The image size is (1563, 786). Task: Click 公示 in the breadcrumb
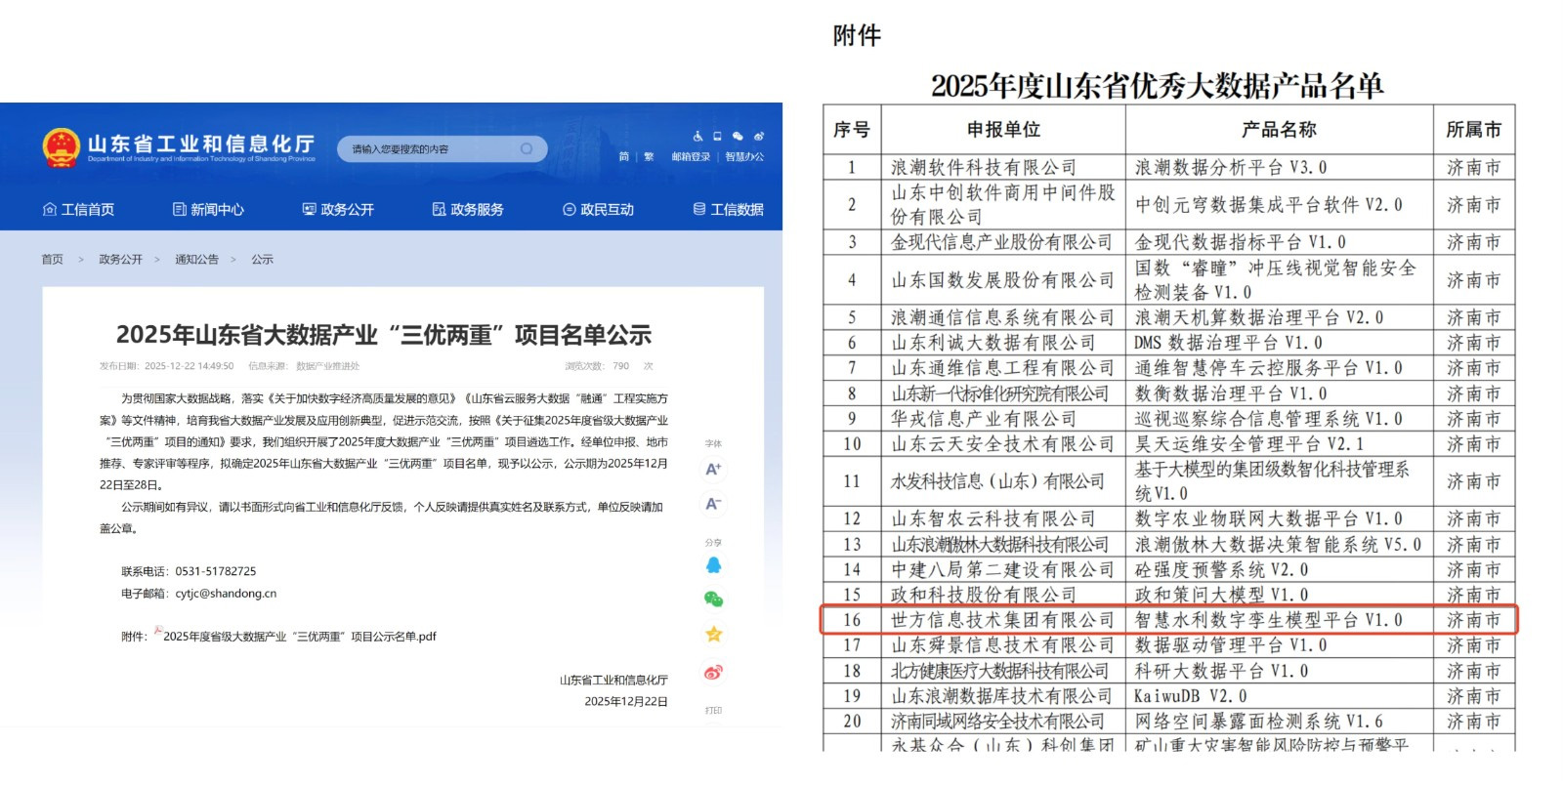coord(262,259)
